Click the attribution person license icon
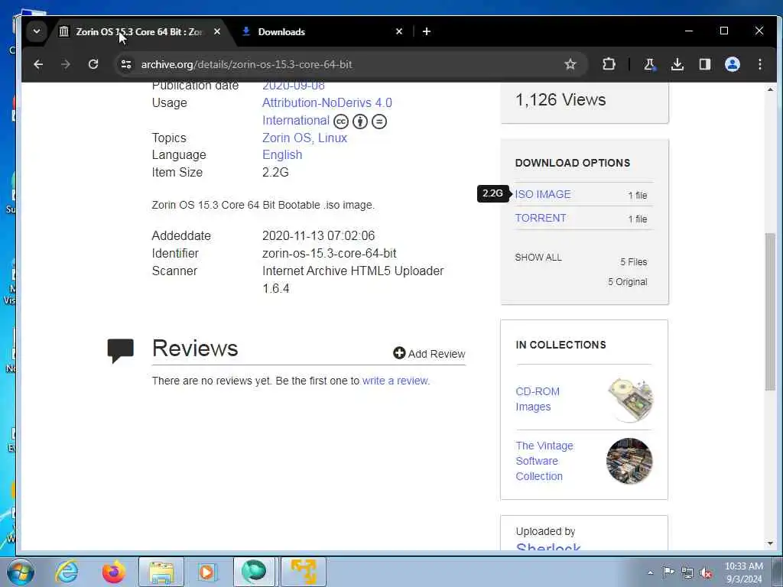Viewport: 783px width, 587px height. [360, 122]
